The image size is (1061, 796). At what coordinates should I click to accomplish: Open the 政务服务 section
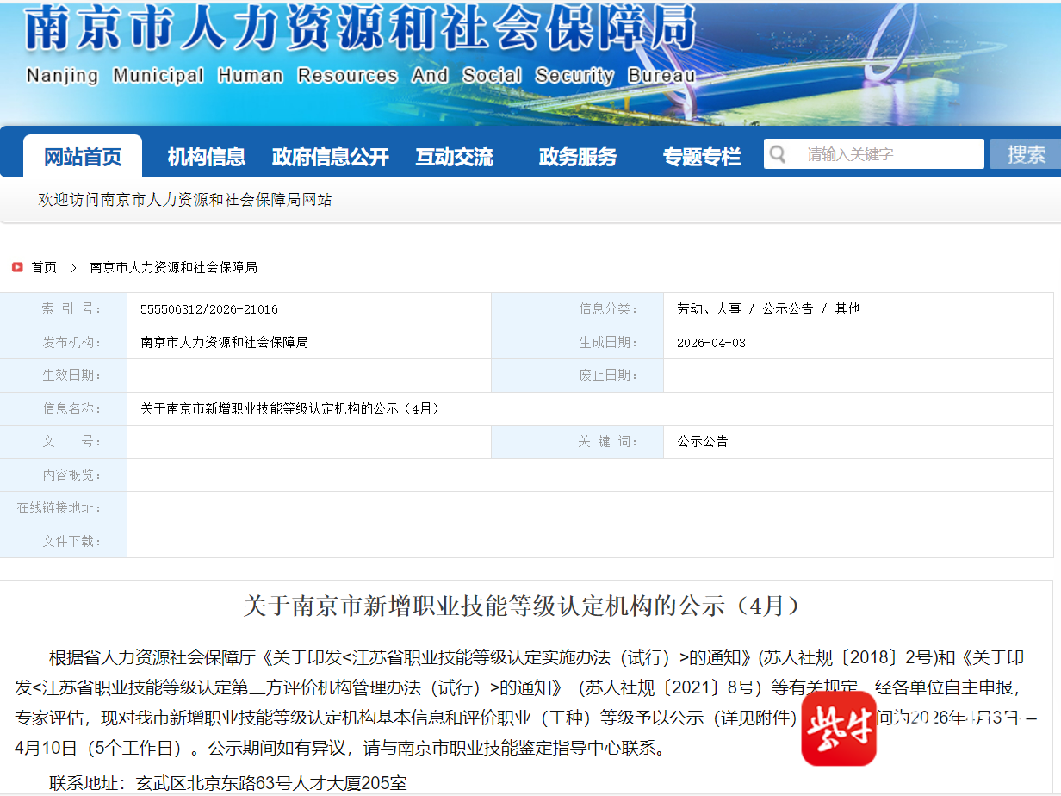click(578, 157)
